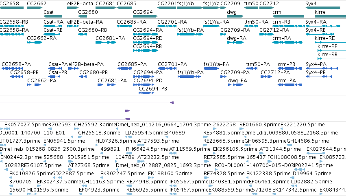This screenshot has height=196, width=346.
Task: Click transcript CG2680-RB
Action: pos(83,34)
